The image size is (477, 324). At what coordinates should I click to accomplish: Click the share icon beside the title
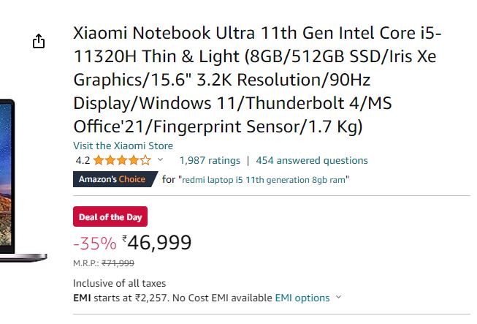point(39,41)
